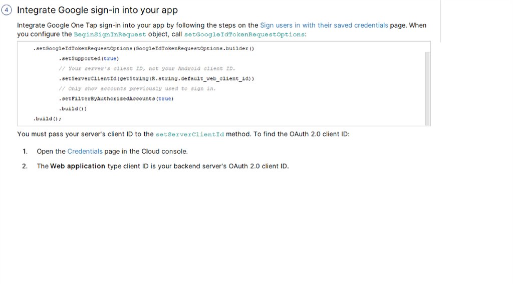
Task: Open the Credentials page link
Action: click(x=85, y=151)
